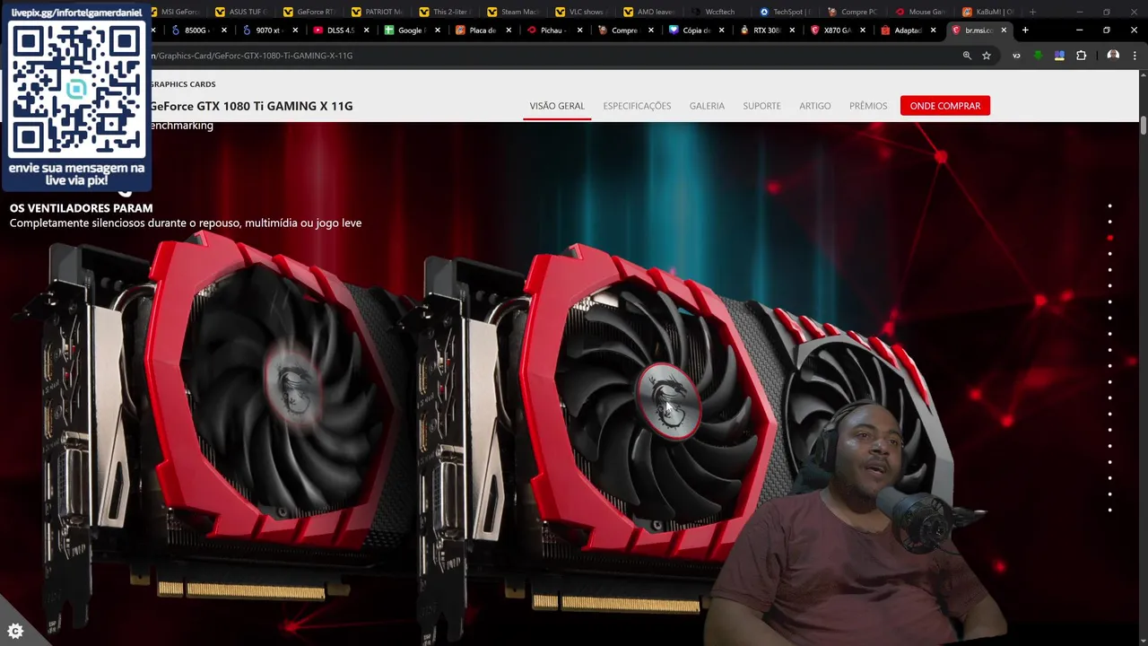Click the 'OS VENTILADORES PARAM' heading

tap(81, 208)
